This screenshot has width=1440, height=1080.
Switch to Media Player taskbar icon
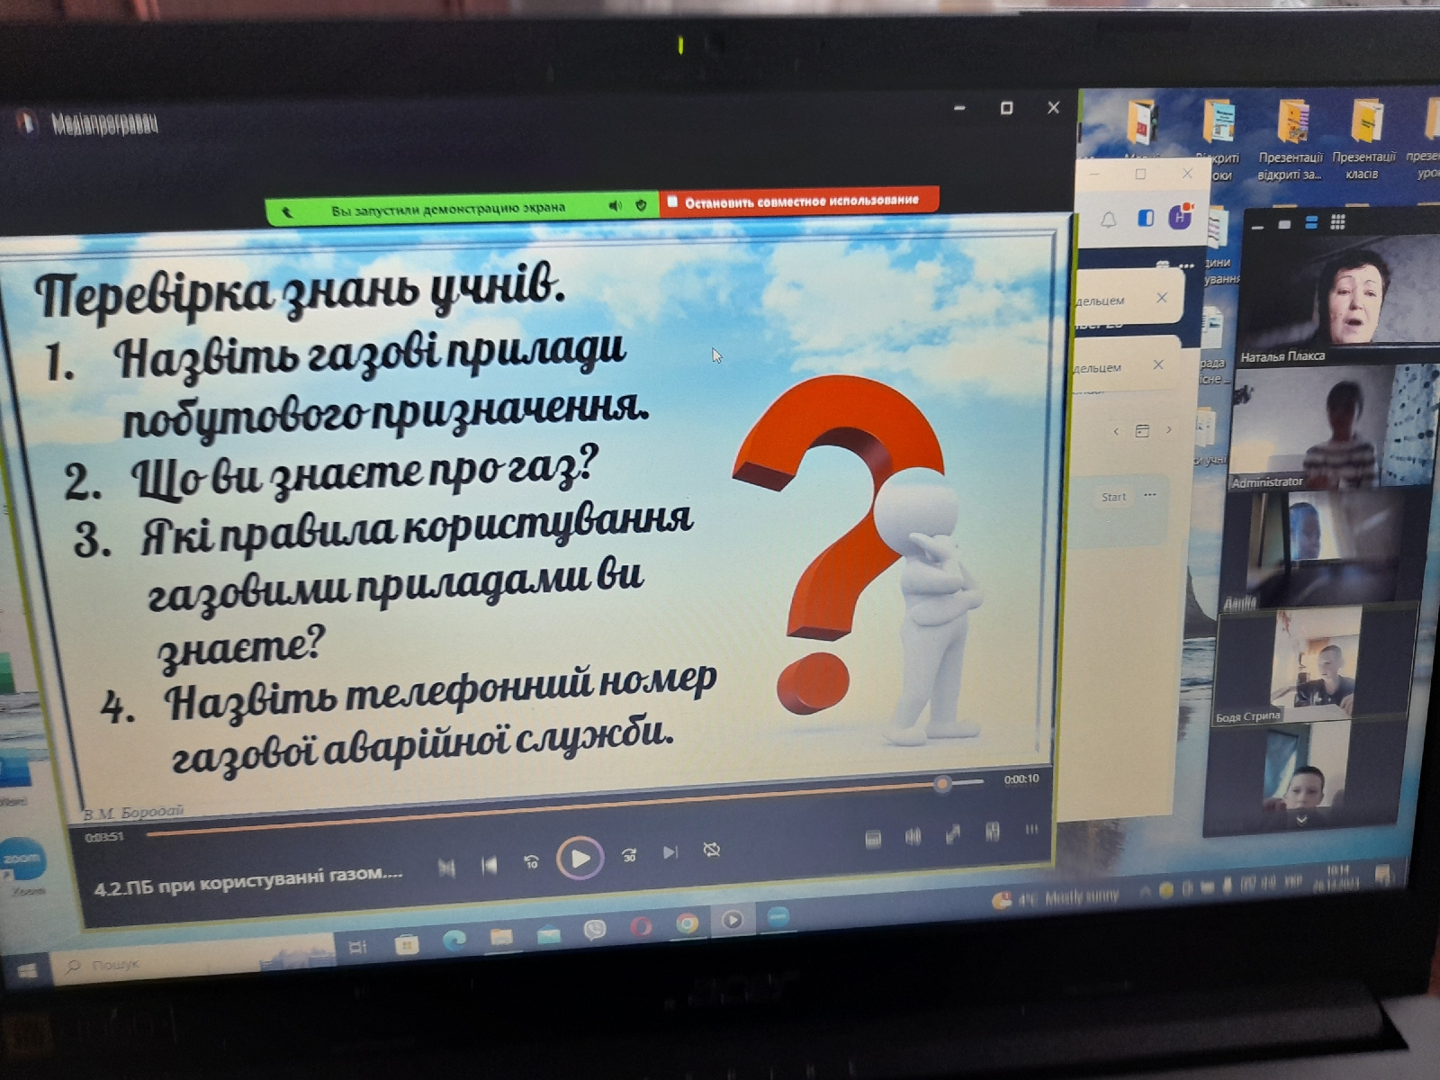click(733, 920)
